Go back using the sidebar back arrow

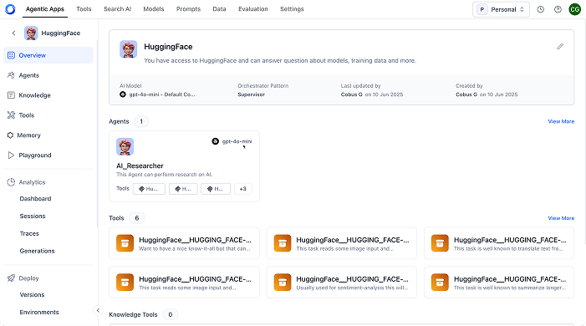point(14,33)
